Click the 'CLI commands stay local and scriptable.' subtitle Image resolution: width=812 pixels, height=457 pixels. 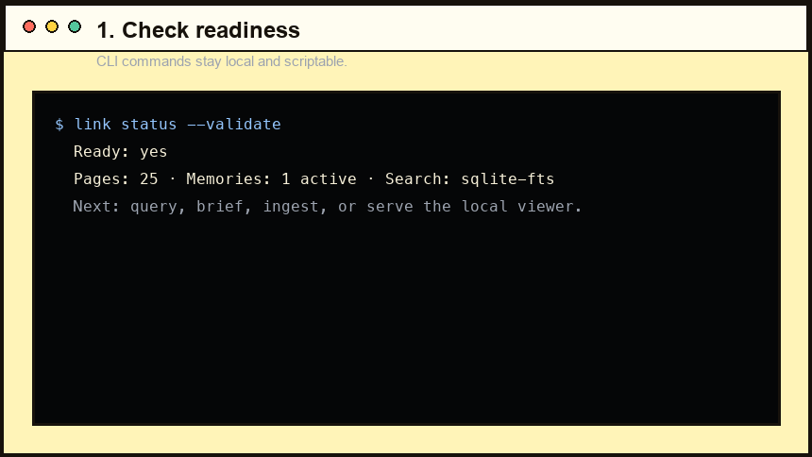[222, 61]
